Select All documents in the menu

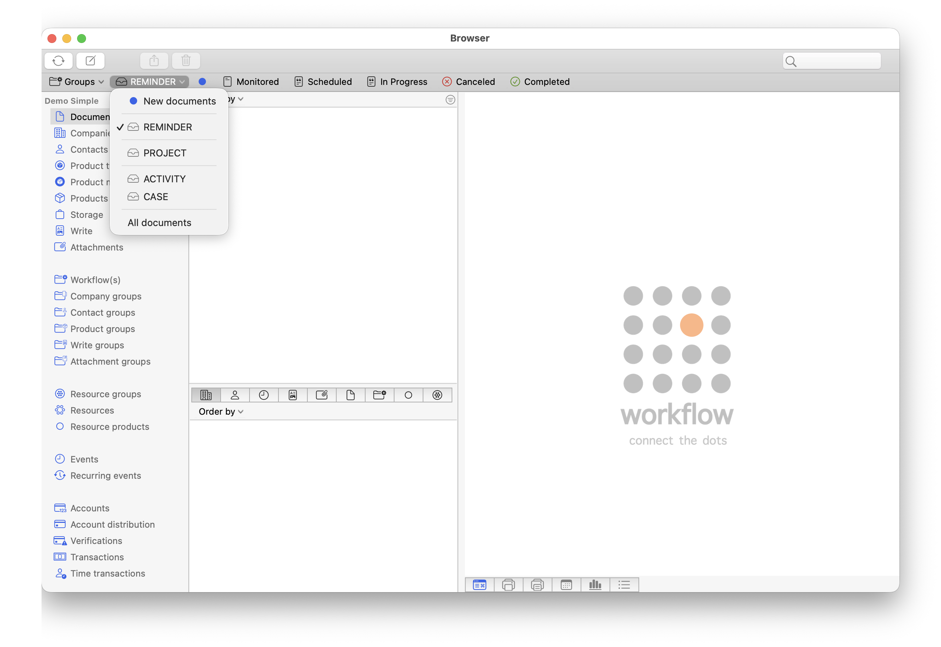click(x=159, y=223)
